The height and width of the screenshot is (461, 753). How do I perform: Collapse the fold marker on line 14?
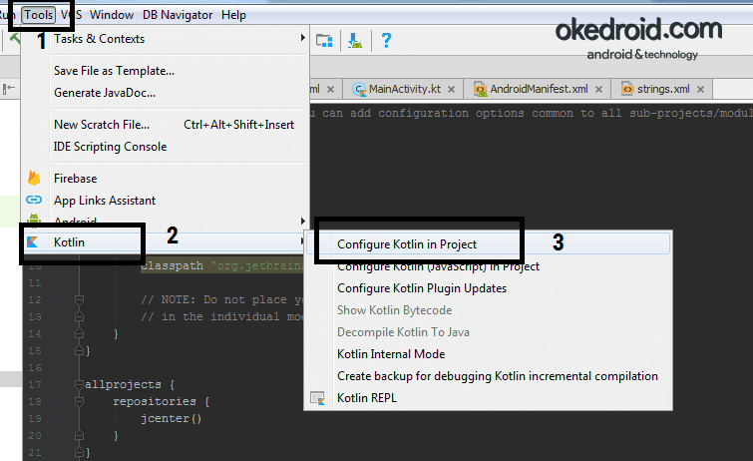tap(79, 333)
